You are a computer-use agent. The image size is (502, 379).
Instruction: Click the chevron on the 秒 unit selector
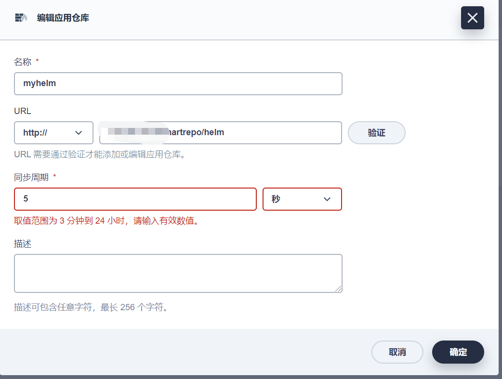point(327,199)
